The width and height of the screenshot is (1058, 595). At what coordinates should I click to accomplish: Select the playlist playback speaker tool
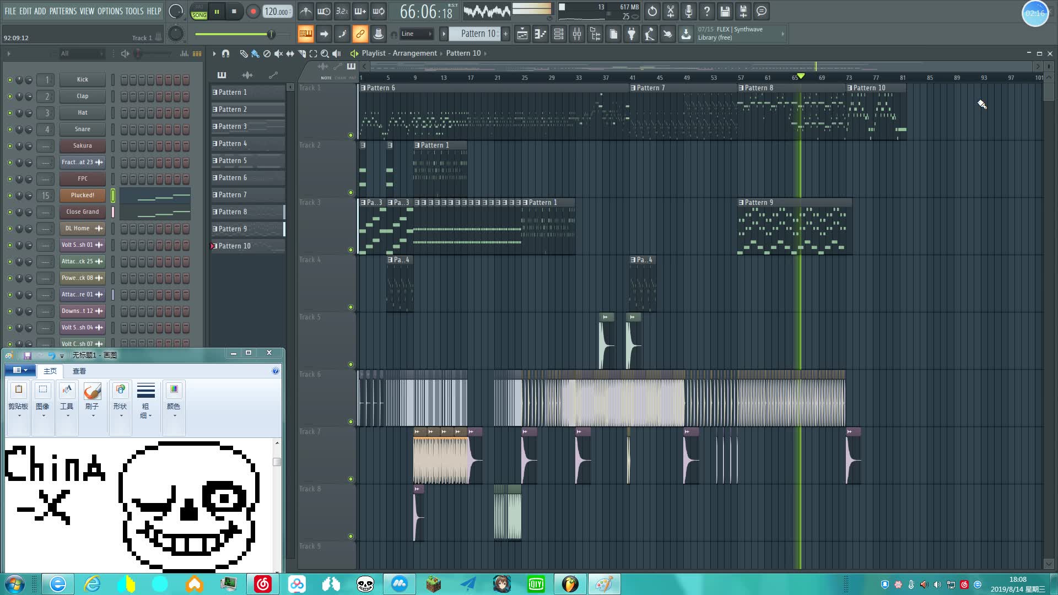coord(336,53)
